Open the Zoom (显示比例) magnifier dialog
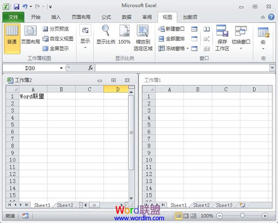Image resolution: width=278 pixels, height=223 pixels. (106, 35)
